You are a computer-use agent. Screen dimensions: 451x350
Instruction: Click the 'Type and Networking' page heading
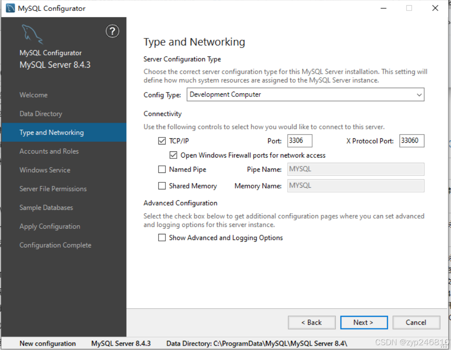[x=194, y=42]
